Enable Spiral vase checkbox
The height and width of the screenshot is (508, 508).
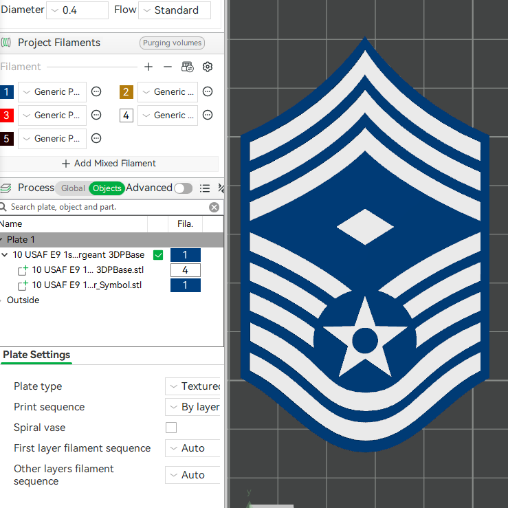click(171, 428)
